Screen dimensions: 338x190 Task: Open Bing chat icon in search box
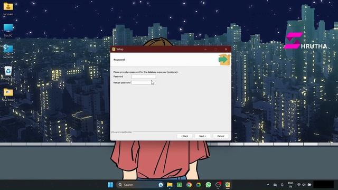pos(161,185)
